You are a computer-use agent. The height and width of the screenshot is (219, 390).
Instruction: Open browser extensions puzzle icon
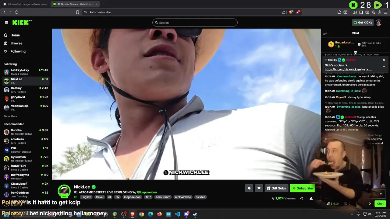click(339, 12)
